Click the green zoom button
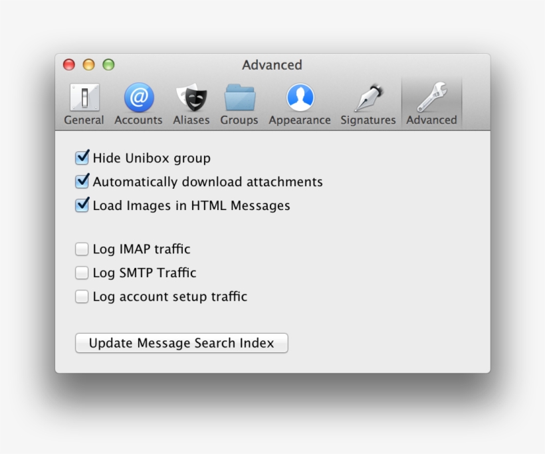The image size is (545, 454). 108,65
